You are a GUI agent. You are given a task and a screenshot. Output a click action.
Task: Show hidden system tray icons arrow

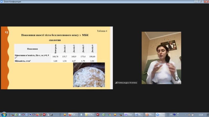tap(185, 115)
